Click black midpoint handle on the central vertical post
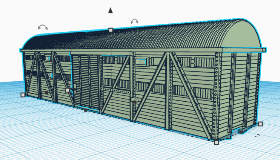The height and width of the screenshot is (160, 280). (x=135, y=102)
